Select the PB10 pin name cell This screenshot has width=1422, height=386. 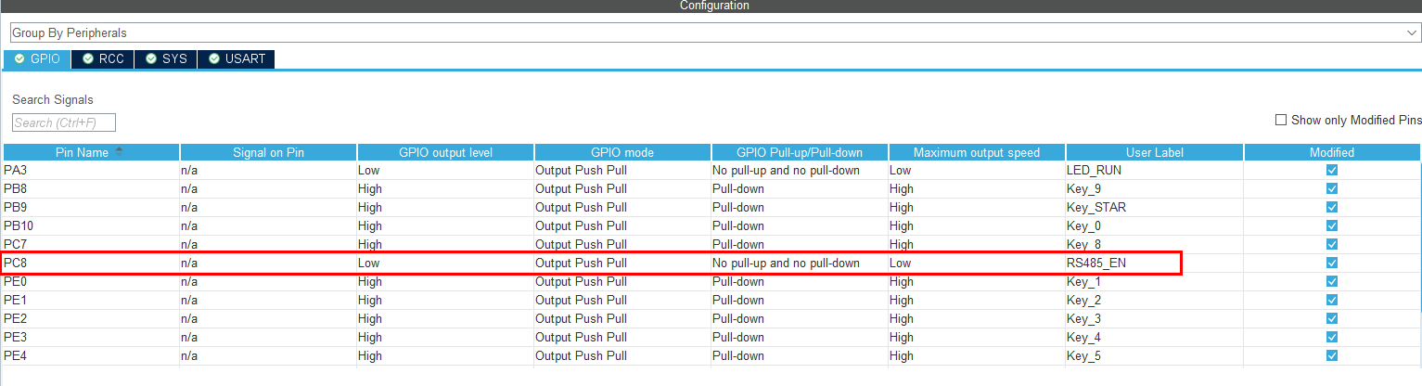click(x=91, y=226)
